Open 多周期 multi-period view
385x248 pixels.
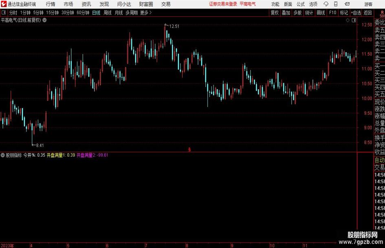tap(132, 13)
